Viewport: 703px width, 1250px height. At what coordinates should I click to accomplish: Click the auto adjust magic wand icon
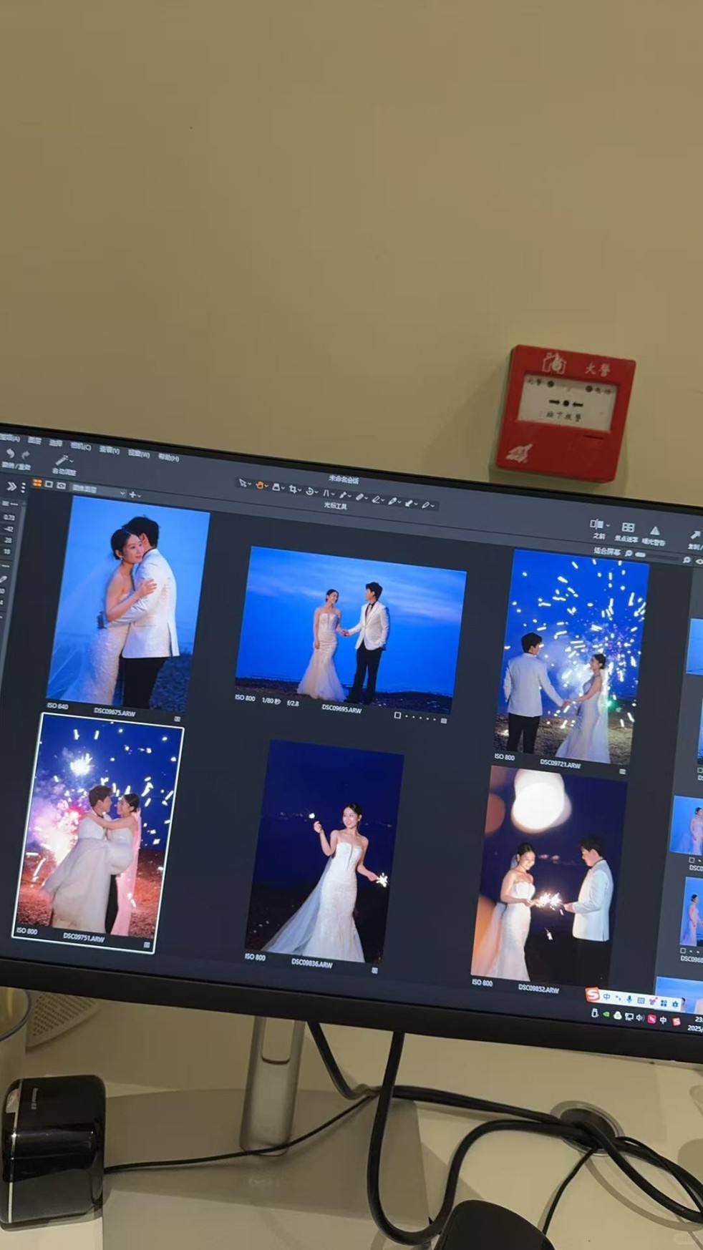(x=62, y=460)
